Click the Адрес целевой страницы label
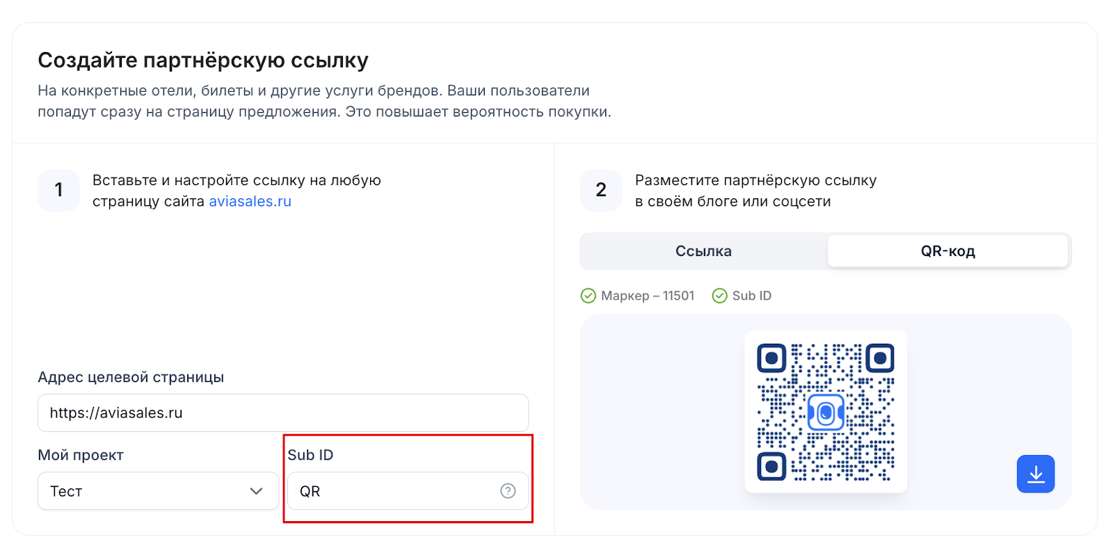The height and width of the screenshot is (551, 1113). pyautogui.click(x=131, y=377)
